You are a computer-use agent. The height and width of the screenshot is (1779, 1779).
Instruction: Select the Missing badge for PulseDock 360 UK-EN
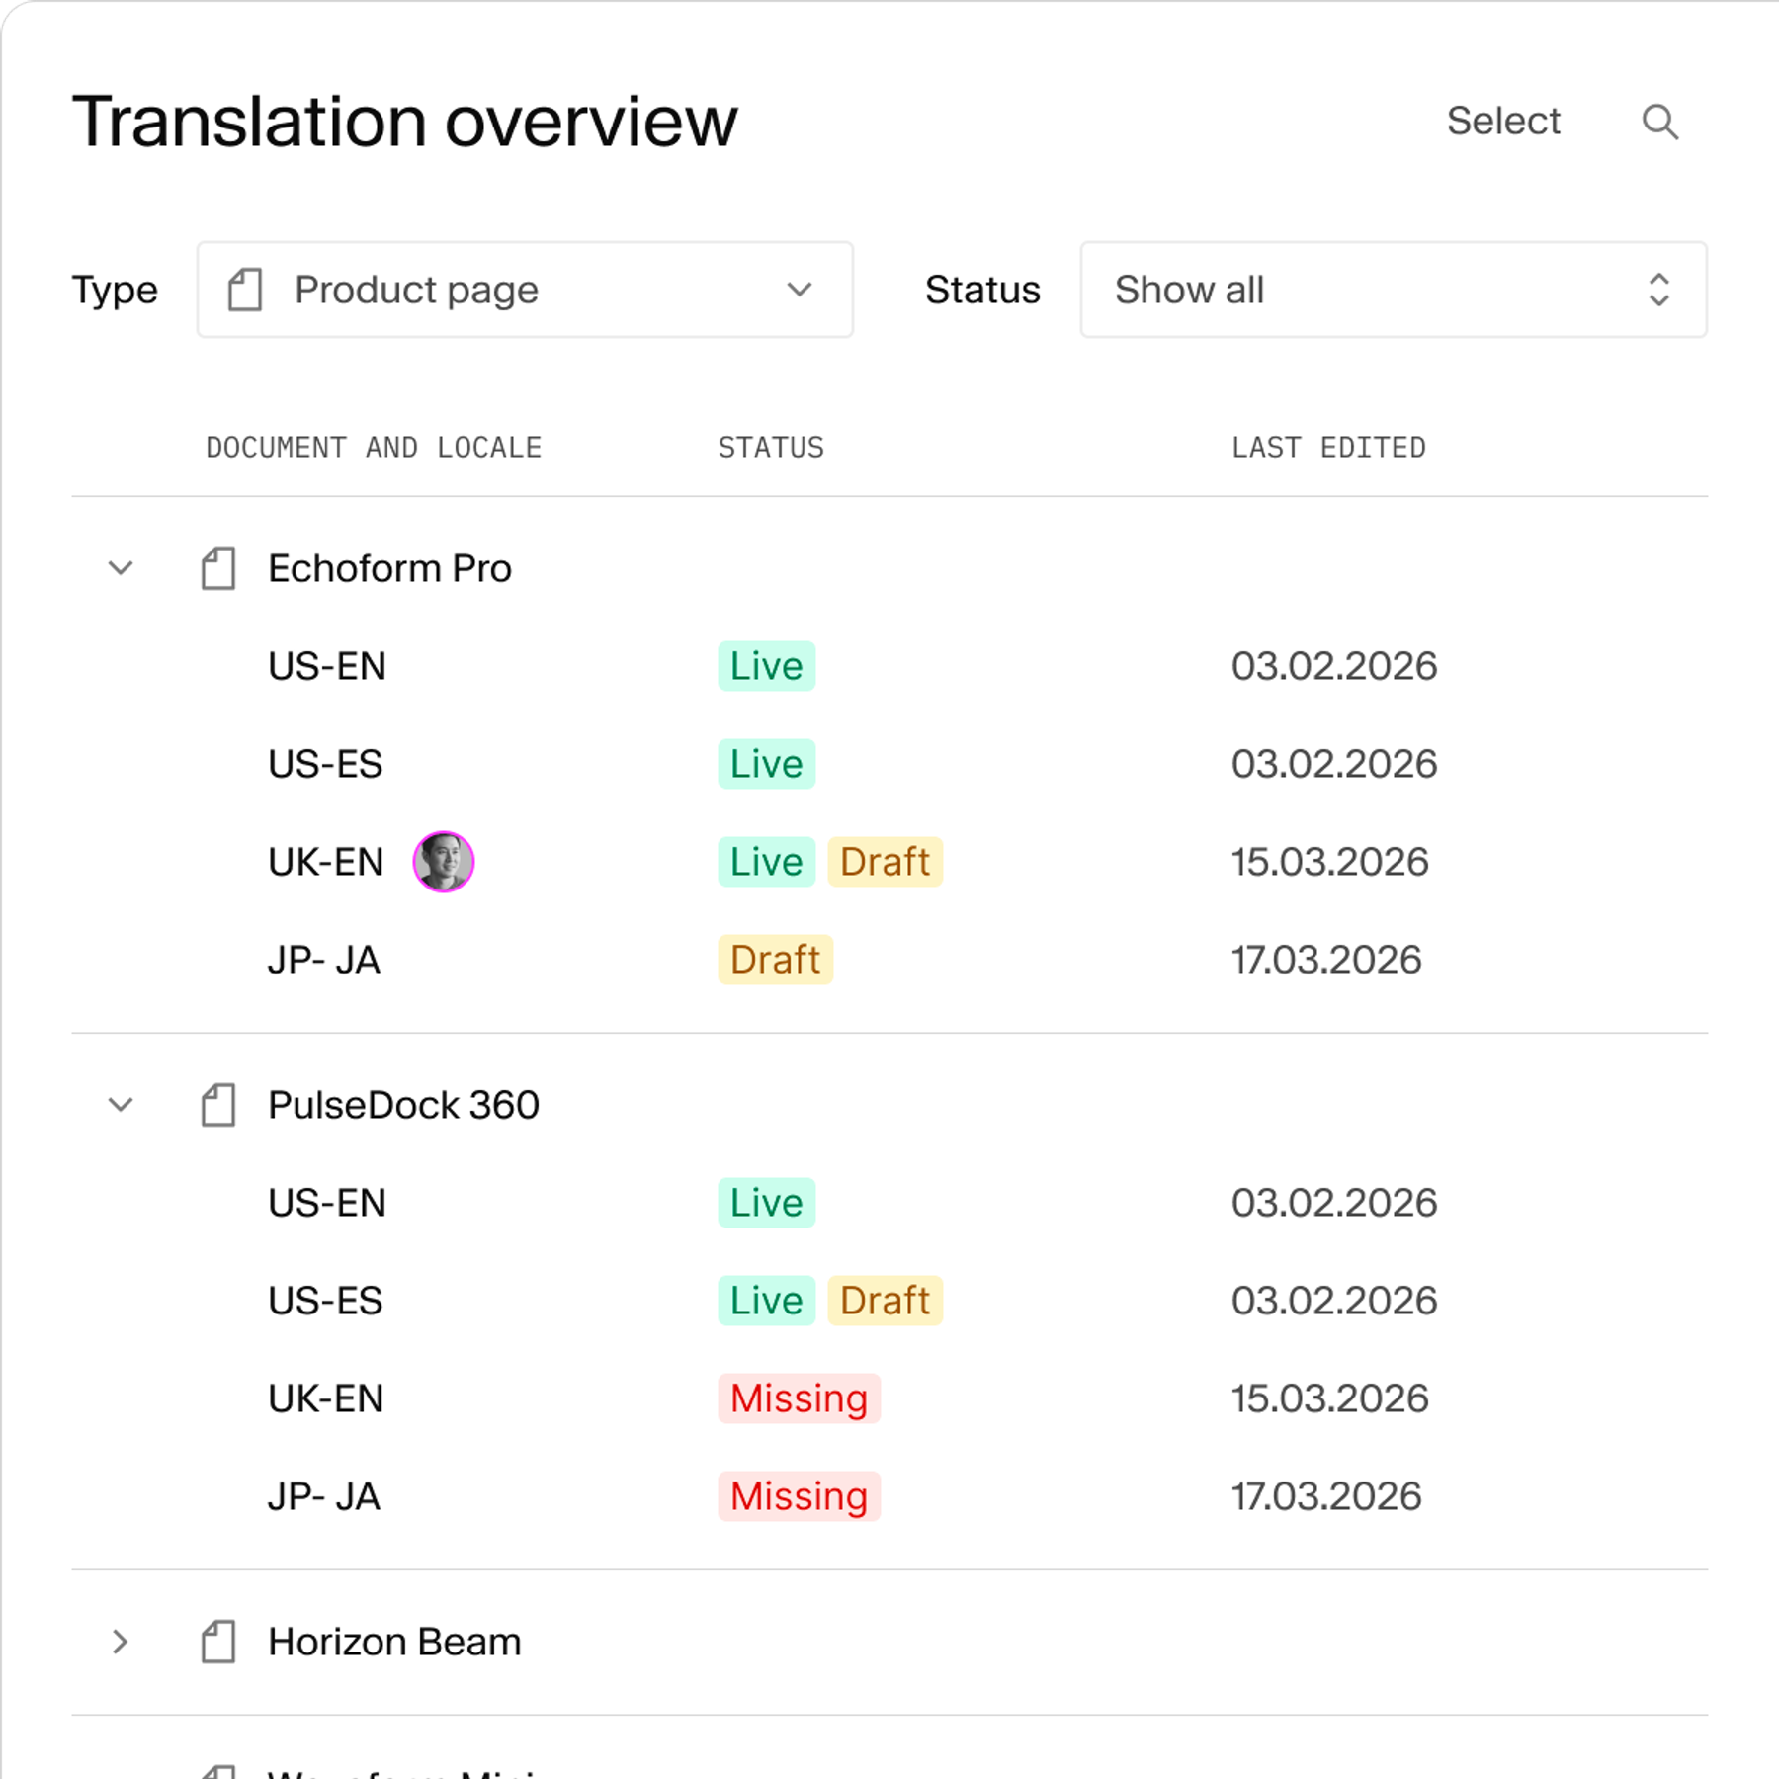(x=799, y=1398)
